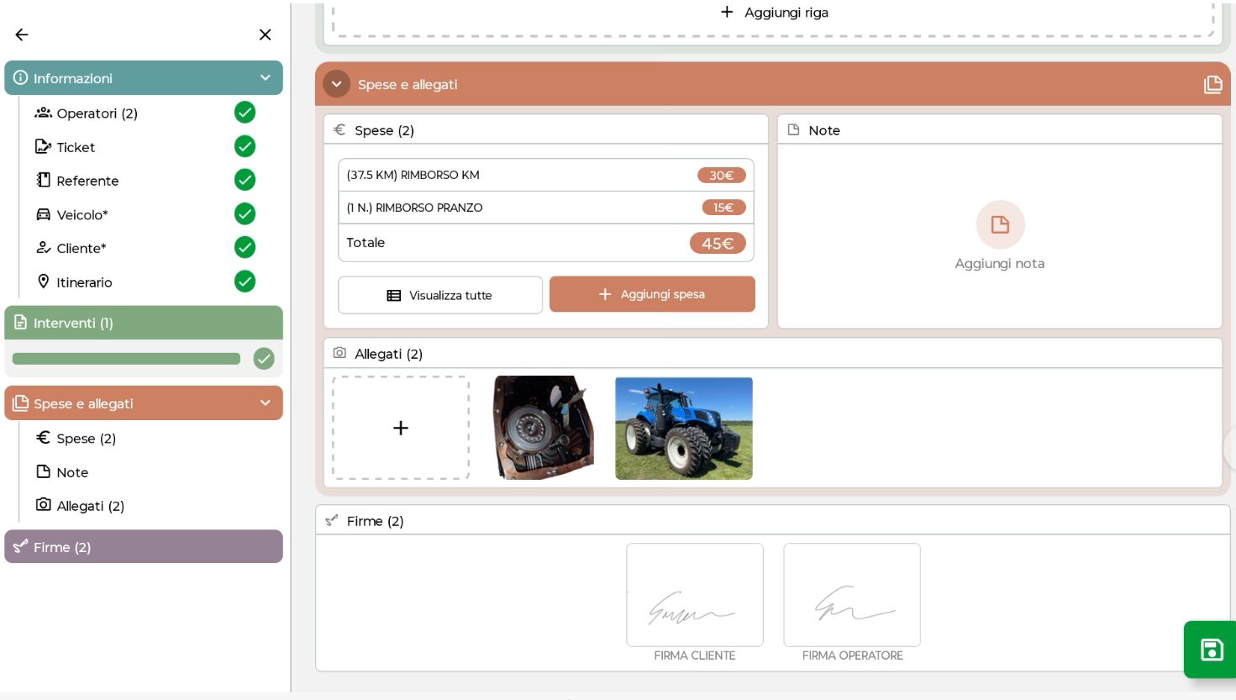Click the Operatori people icon
This screenshot has width=1236, height=700.
pyautogui.click(x=43, y=113)
